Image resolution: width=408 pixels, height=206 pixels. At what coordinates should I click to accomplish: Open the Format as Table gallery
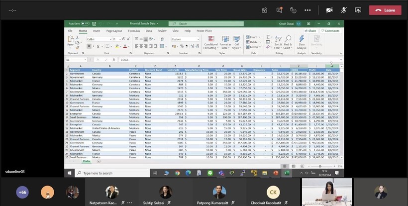[x=225, y=39]
